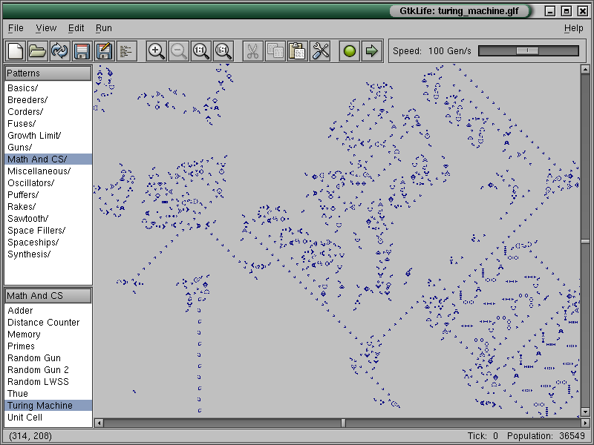Image resolution: width=594 pixels, height=445 pixels.
Task: Click the speed slider handle
Action: tap(527, 50)
